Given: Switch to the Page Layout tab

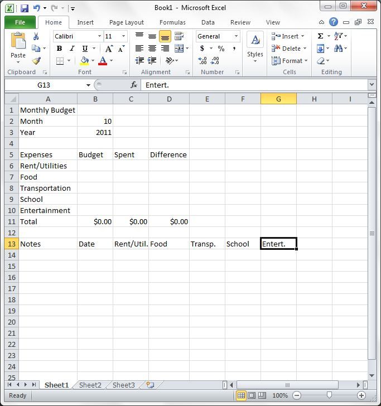Looking at the screenshot, I should tap(127, 22).
